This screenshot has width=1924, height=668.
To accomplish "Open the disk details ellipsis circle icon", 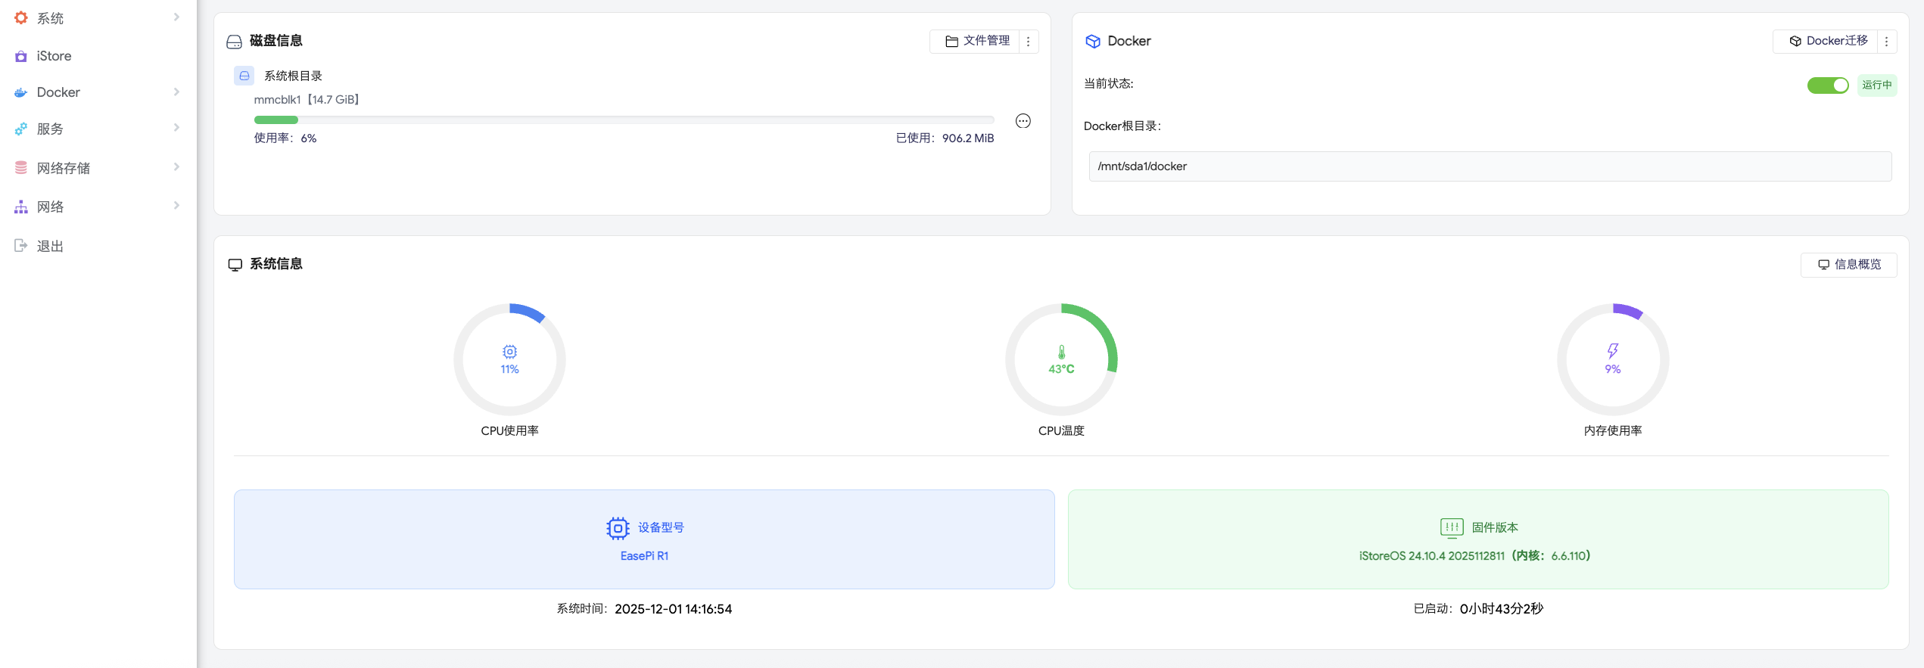I will pos(1023,121).
